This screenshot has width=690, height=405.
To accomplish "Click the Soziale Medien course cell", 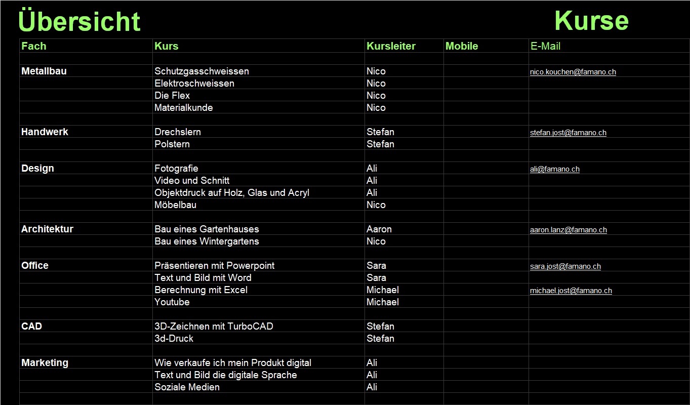I will 187,387.
